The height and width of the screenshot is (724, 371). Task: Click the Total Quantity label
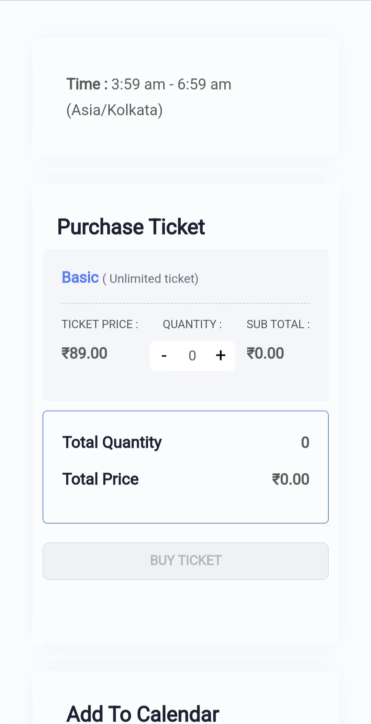(x=112, y=442)
